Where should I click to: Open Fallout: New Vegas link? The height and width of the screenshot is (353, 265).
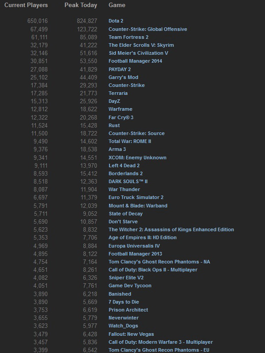pos(131,334)
